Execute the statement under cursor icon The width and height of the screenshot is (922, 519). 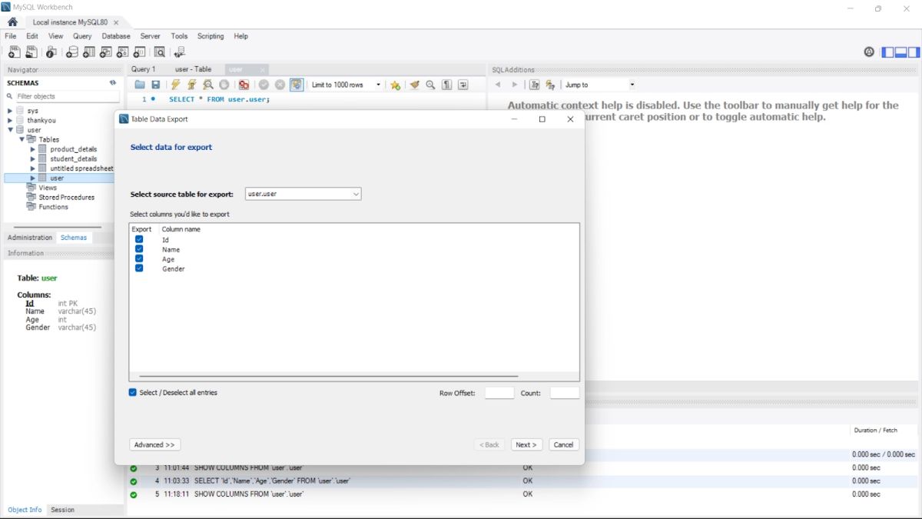(x=191, y=85)
